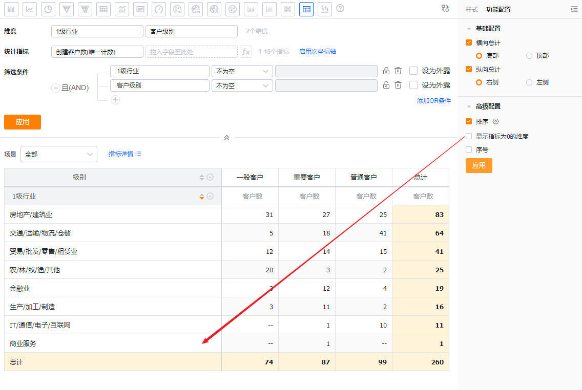
Task: Click the 商业服务 row label
Action: click(x=23, y=343)
